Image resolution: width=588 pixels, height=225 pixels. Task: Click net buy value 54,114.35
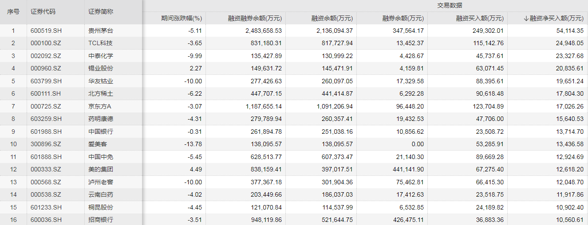pyautogui.click(x=570, y=31)
